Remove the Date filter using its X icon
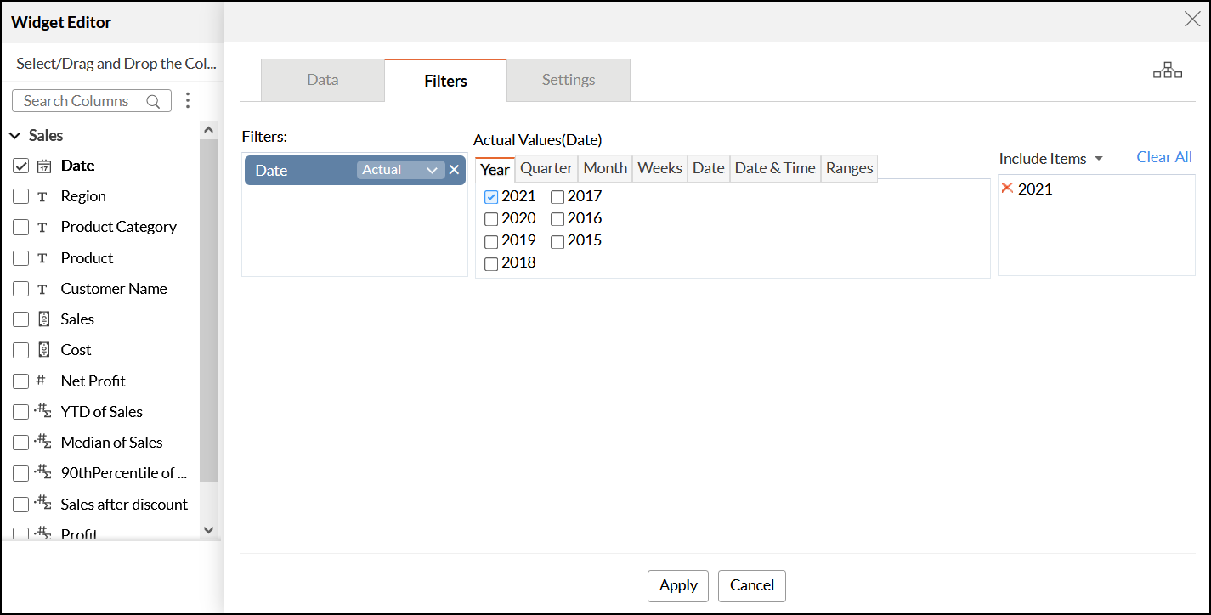The width and height of the screenshot is (1211, 615). pyautogui.click(x=454, y=170)
